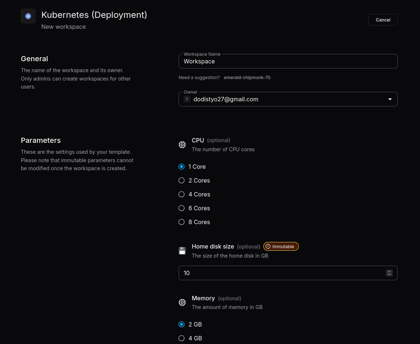Viewport: 420px width, 344px height.
Task: Select the 2 Cores option
Action: click(x=182, y=180)
